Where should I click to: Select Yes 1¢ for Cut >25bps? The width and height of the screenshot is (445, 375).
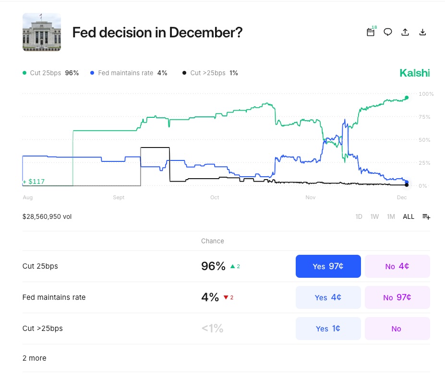(328, 329)
